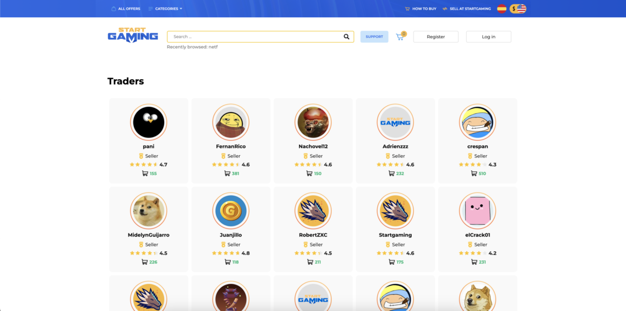The width and height of the screenshot is (626, 311).
Task: Click Sell at StartGaming link
Action: pos(467,9)
